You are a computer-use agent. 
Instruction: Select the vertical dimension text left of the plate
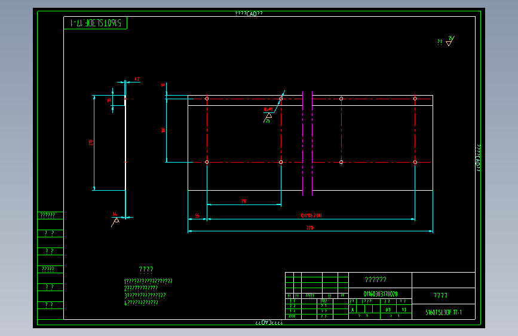[163, 130]
